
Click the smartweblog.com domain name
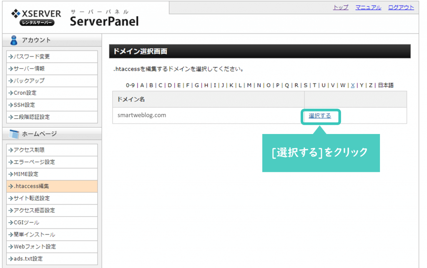tap(142, 115)
